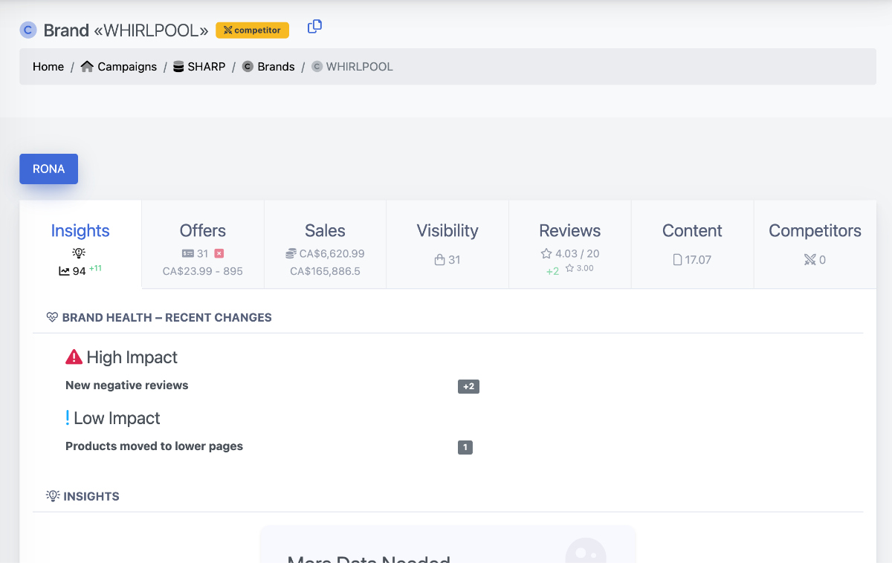Image resolution: width=892 pixels, height=563 pixels.
Task: Click the round C brand icon beside title
Action: pos(28,30)
